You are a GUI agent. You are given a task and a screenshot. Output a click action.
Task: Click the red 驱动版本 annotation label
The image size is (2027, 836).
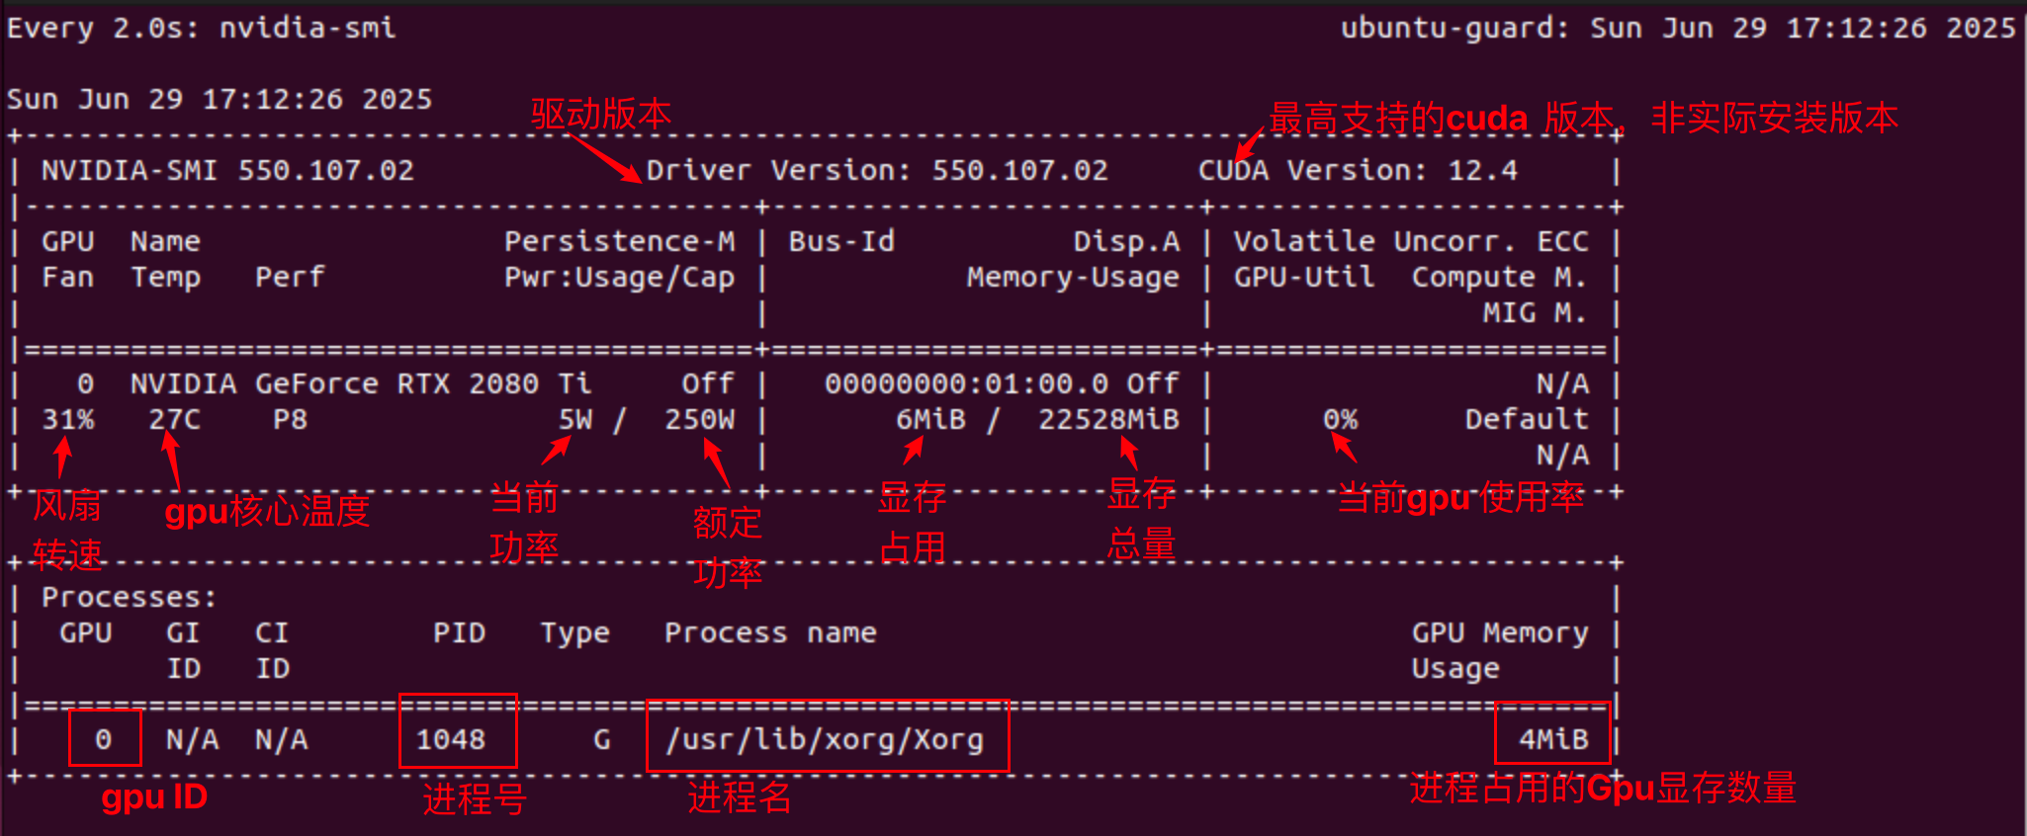pyautogui.click(x=600, y=115)
